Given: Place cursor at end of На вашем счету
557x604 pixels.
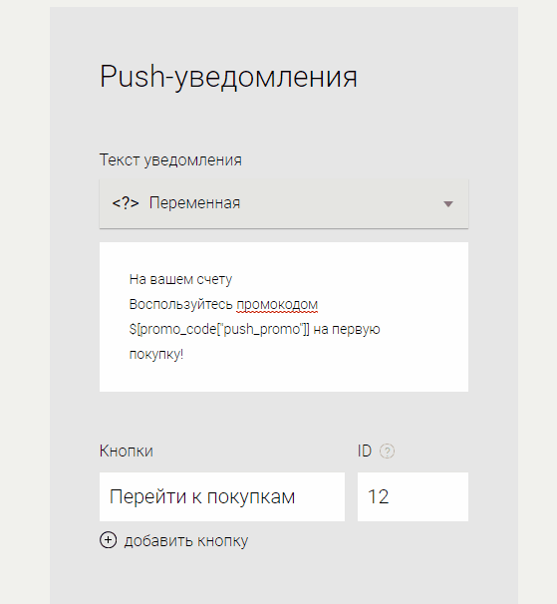Looking at the screenshot, I should pyautogui.click(x=232, y=280).
